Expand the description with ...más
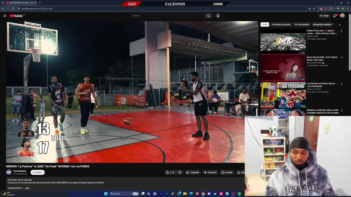351x197 pixels. click(27, 188)
